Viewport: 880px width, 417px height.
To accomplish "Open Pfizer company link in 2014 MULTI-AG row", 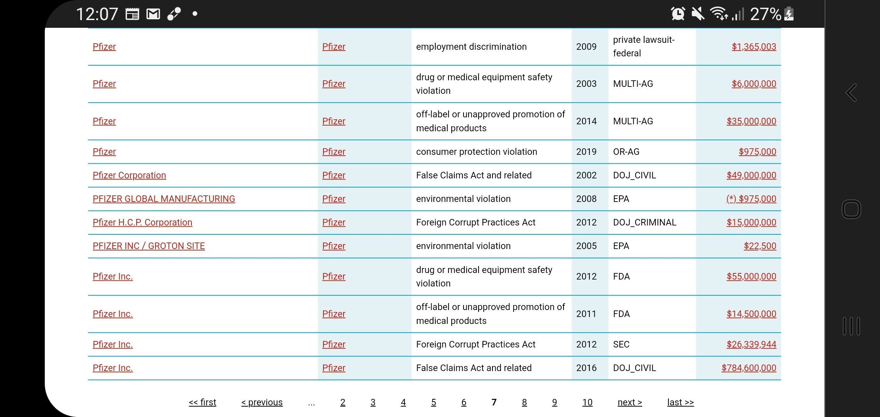I will tap(104, 121).
